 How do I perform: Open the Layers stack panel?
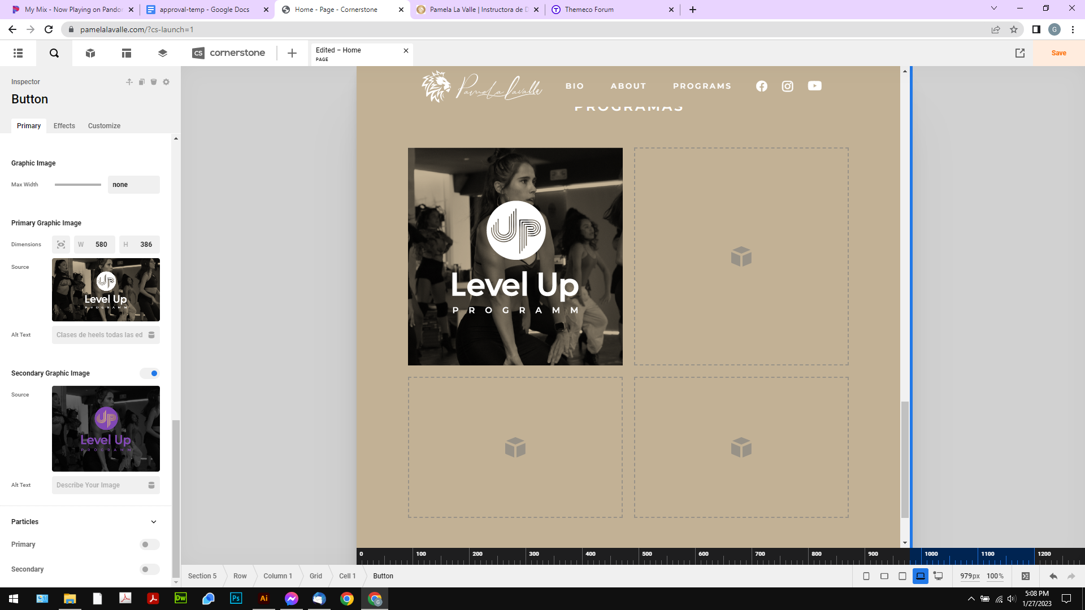(163, 53)
